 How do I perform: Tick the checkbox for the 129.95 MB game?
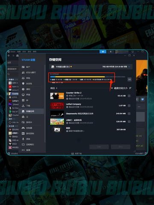(x=129, y=121)
